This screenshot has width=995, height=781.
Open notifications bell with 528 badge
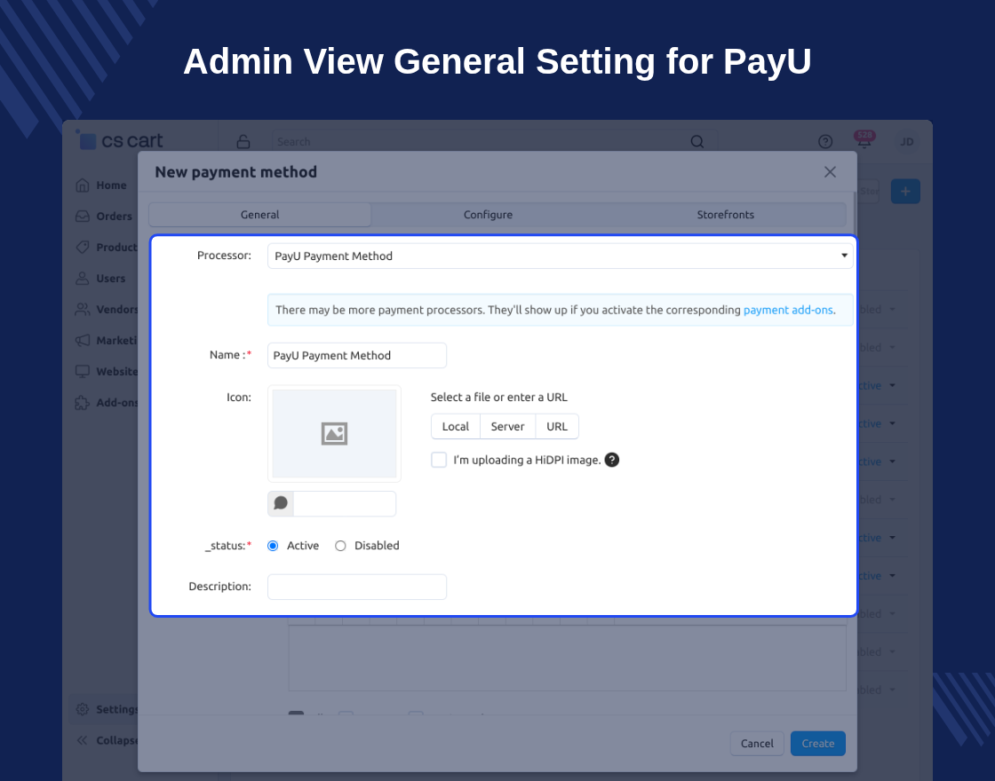(864, 141)
